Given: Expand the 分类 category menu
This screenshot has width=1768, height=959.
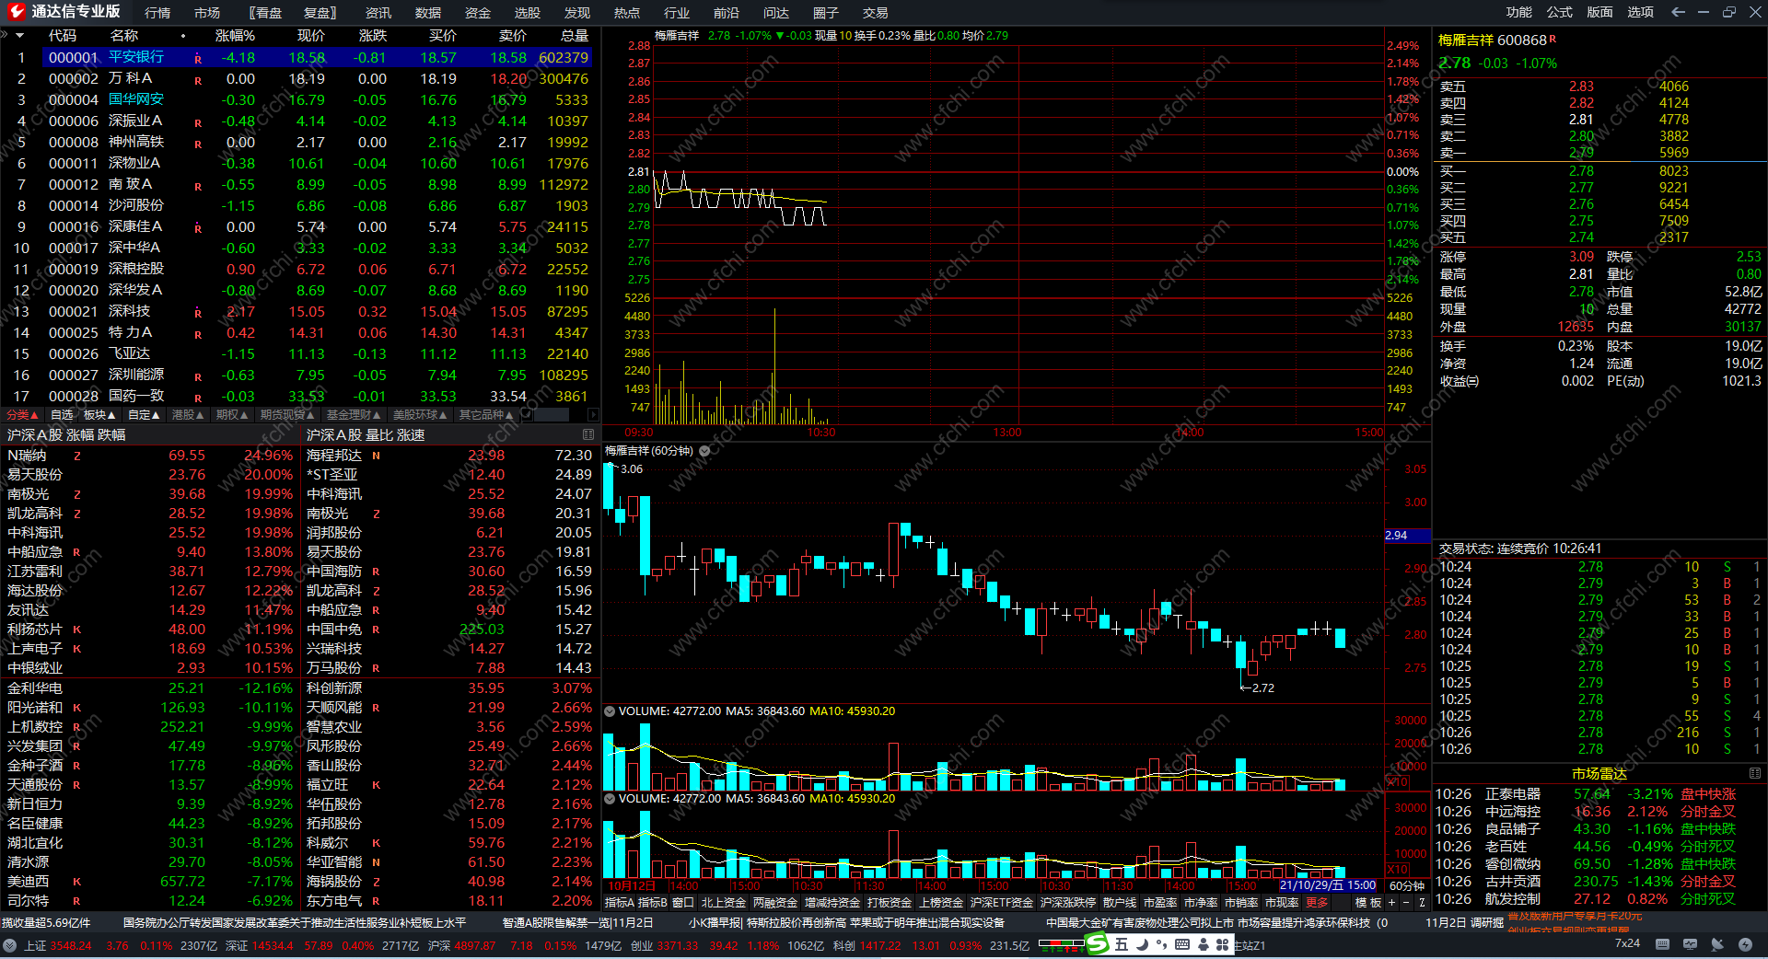Looking at the screenshot, I should click(22, 415).
